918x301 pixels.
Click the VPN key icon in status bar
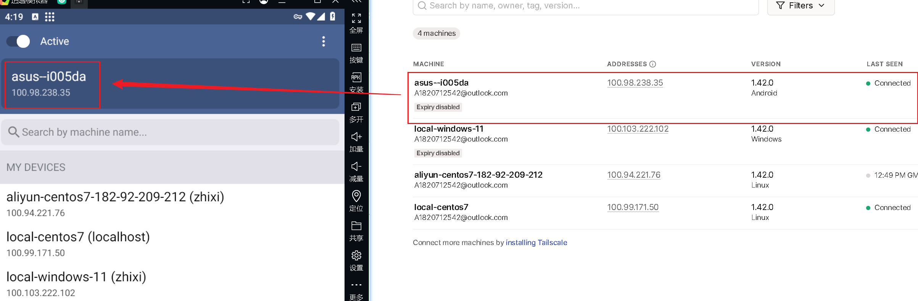coord(298,17)
